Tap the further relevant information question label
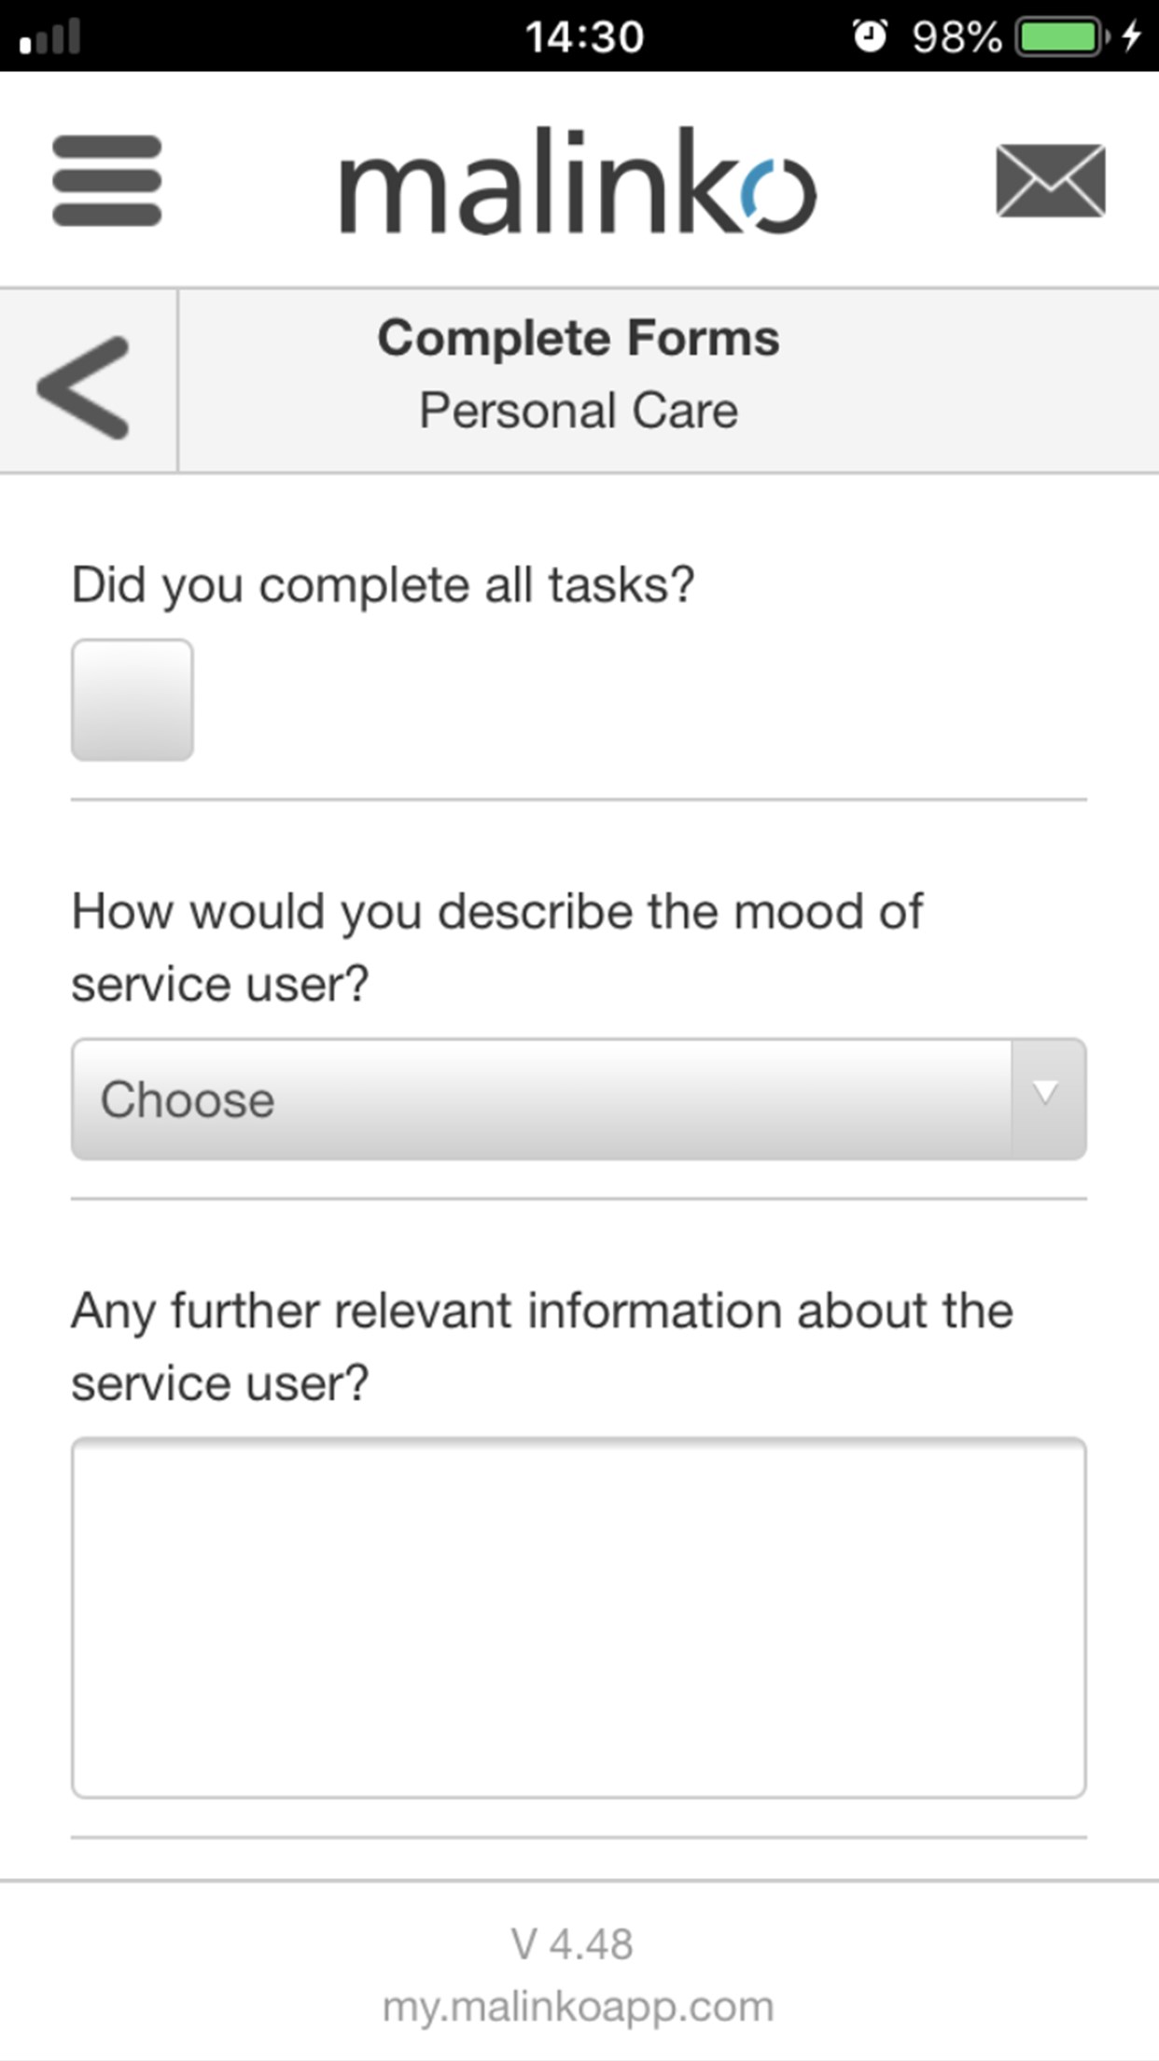Image resolution: width=1159 pixels, height=2061 pixels. (x=541, y=1346)
